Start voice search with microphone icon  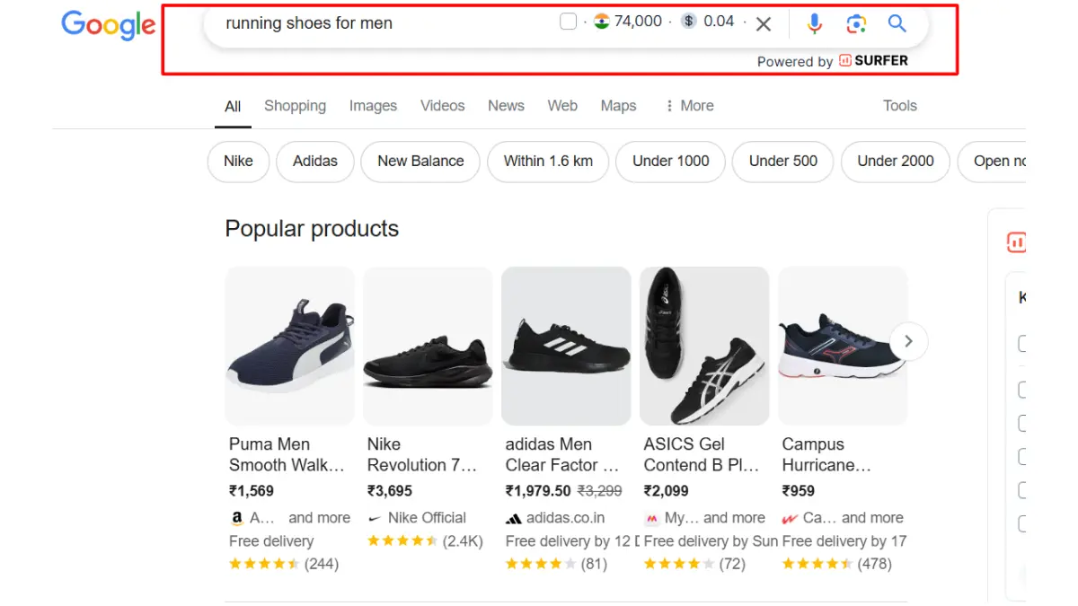click(814, 24)
